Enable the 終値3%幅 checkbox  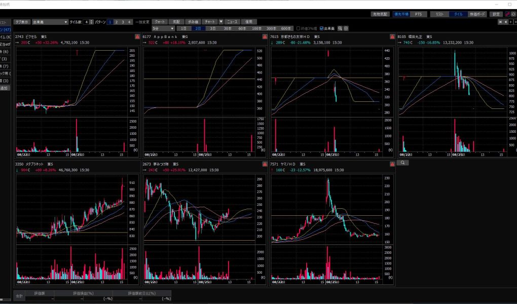299,28
